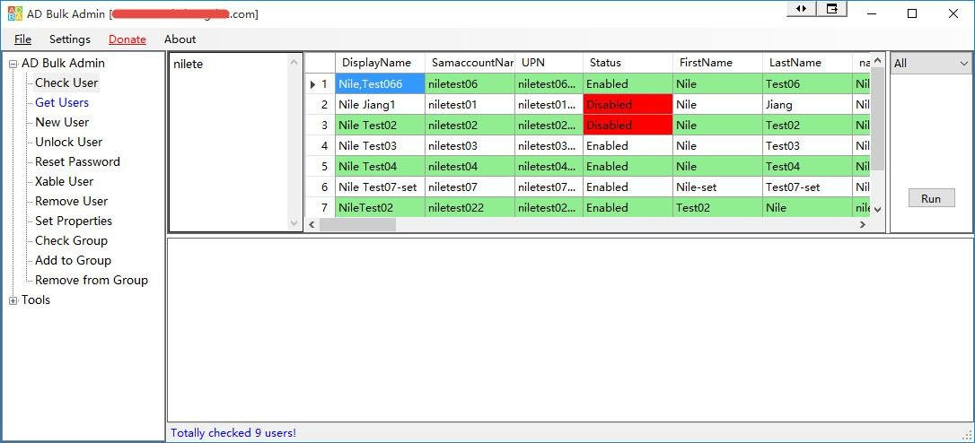Select row 2 via its row header
Image resolution: width=975 pixels, height=443 pixels.
(x=321, y=104)
